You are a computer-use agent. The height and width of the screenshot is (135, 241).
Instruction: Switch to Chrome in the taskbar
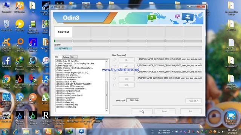(59, 132)
